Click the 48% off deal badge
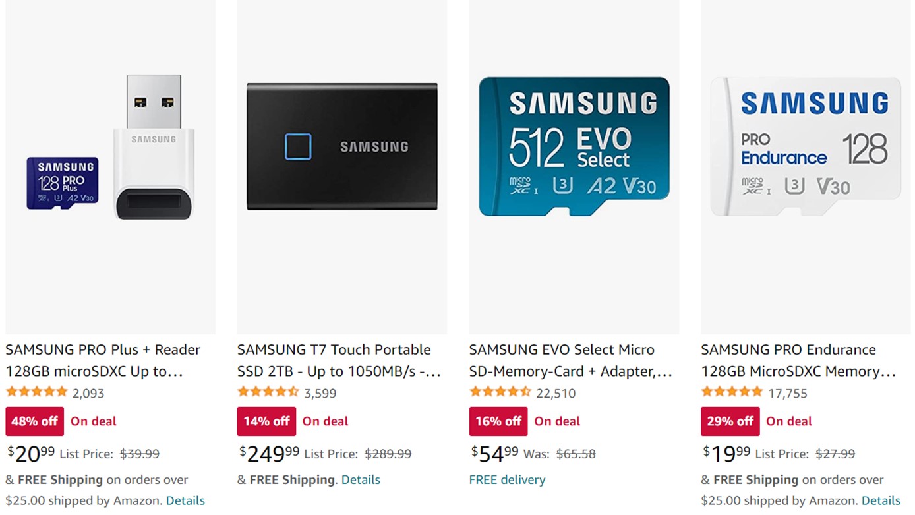 tap(35, 421)
